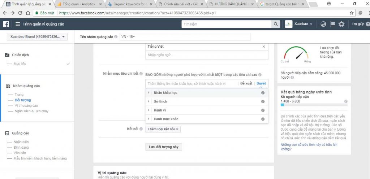370x179 pixels.
Task: Click Nhập ngôn ngữ language input
Action: pos(207,55)
